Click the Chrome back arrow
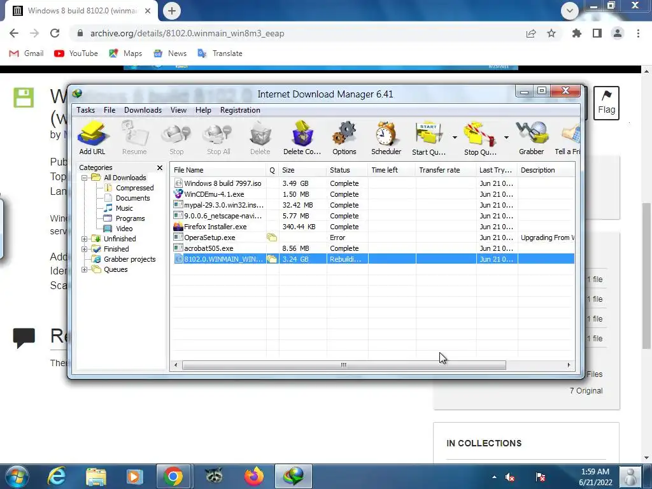 pyautogui.click(x=14, y=33)
